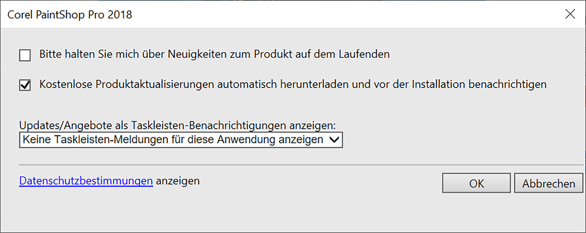Enable the product news checkbox

click(x=25, y=55)
